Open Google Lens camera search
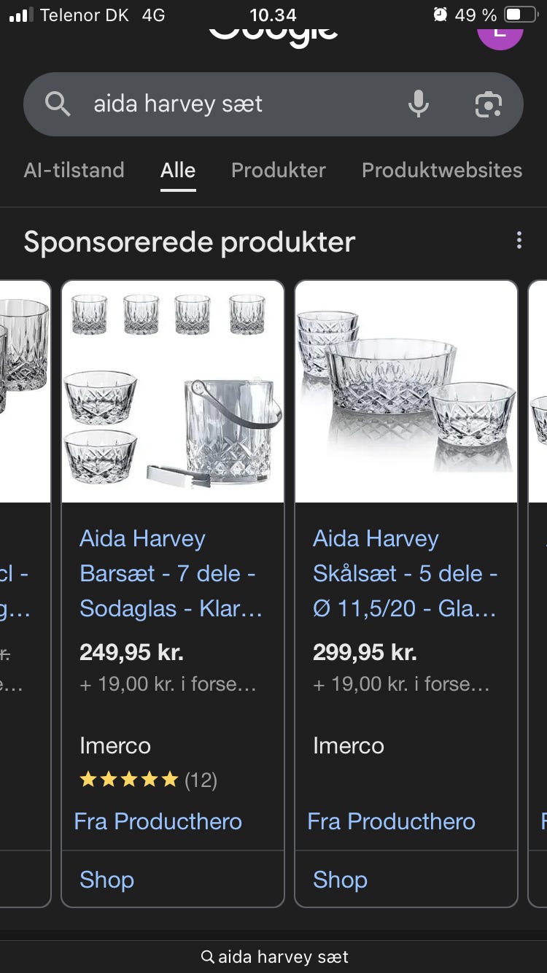547x973 pixels. (488, 104)
